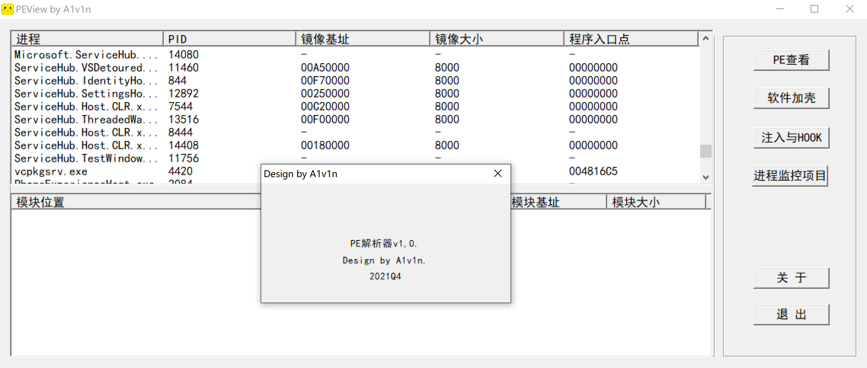Click the 模块基址 column header

[x=558, y=202]
